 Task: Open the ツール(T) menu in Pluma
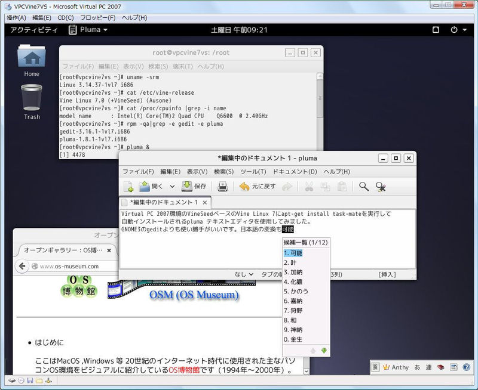(x=253, y=172)
